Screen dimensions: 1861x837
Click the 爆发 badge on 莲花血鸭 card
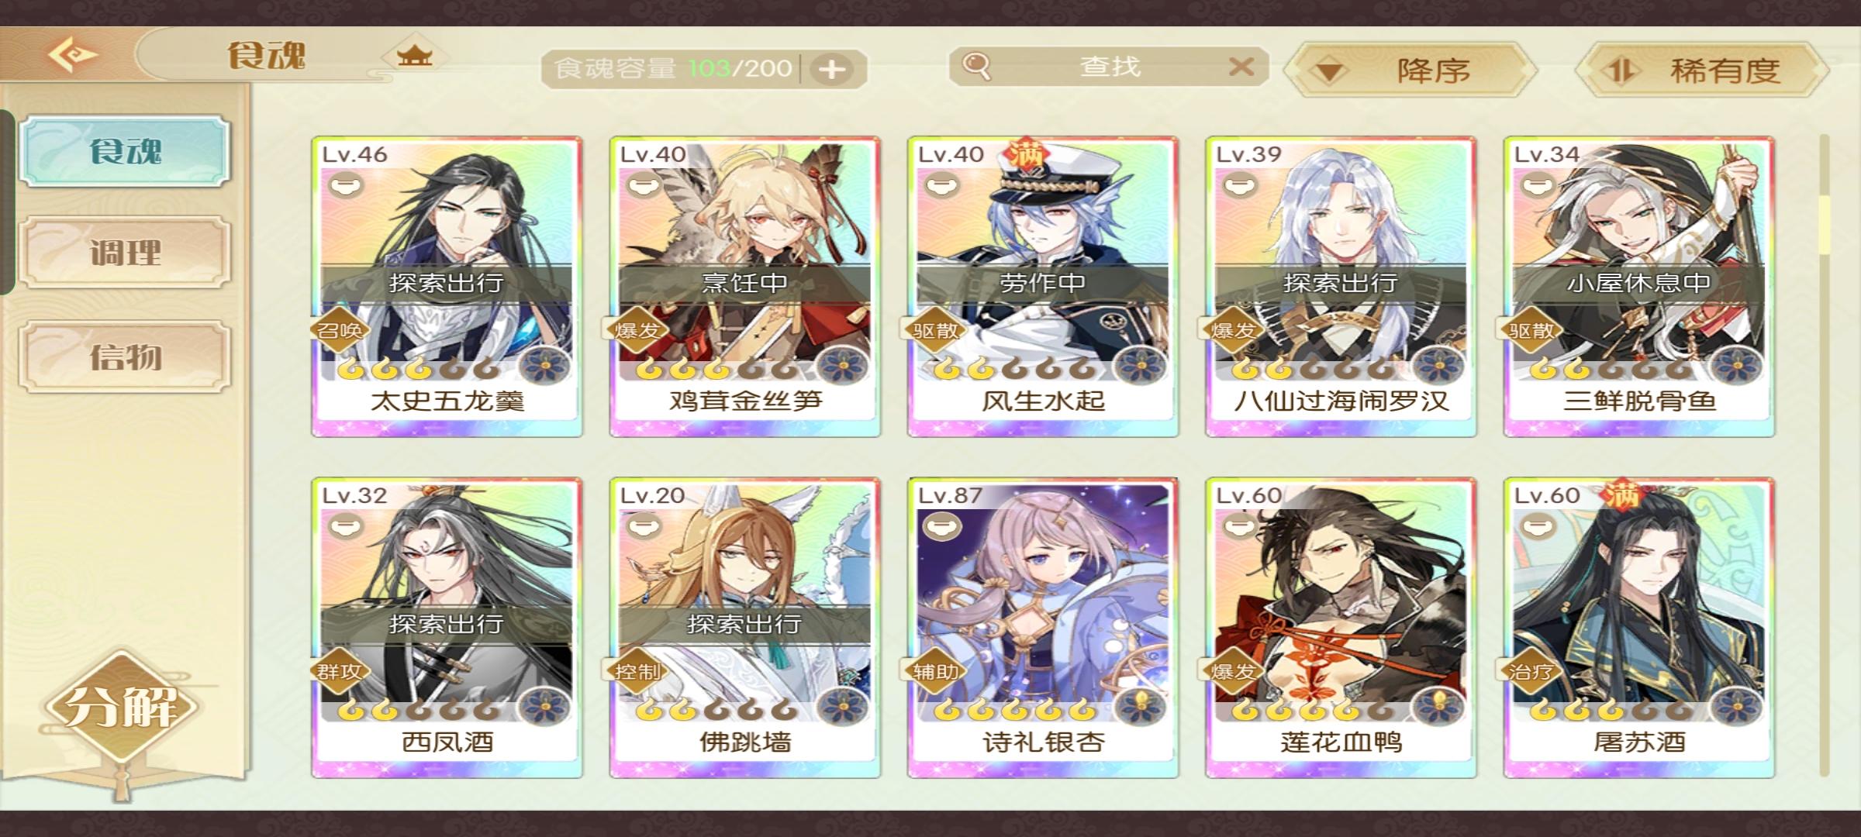click(x=1232, y=671)
